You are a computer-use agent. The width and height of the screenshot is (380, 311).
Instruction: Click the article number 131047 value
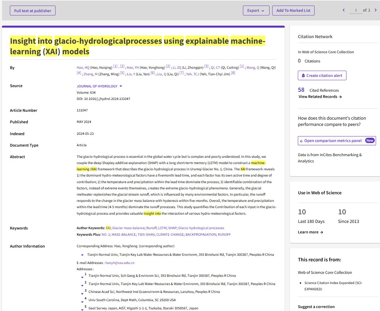[82, 110]
